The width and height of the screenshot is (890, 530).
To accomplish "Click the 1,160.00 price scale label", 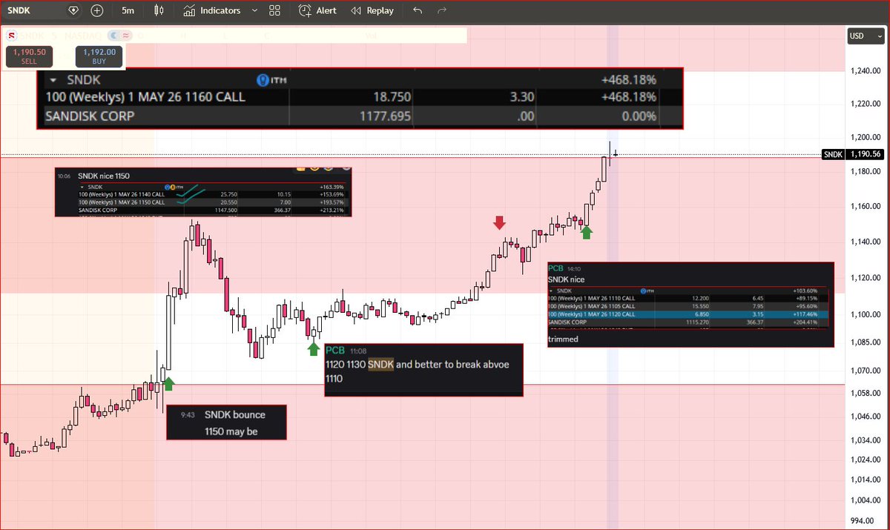I will click(x=865, y=206).
